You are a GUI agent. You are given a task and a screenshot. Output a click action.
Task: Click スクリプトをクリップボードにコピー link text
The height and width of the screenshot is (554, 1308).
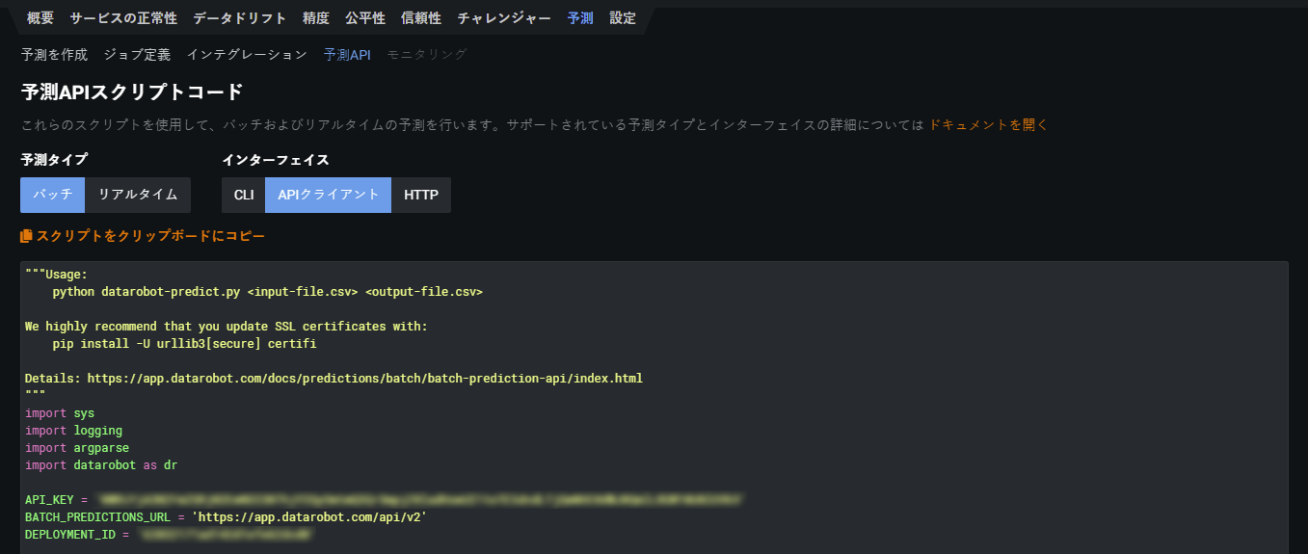click(x=150, y=235)
